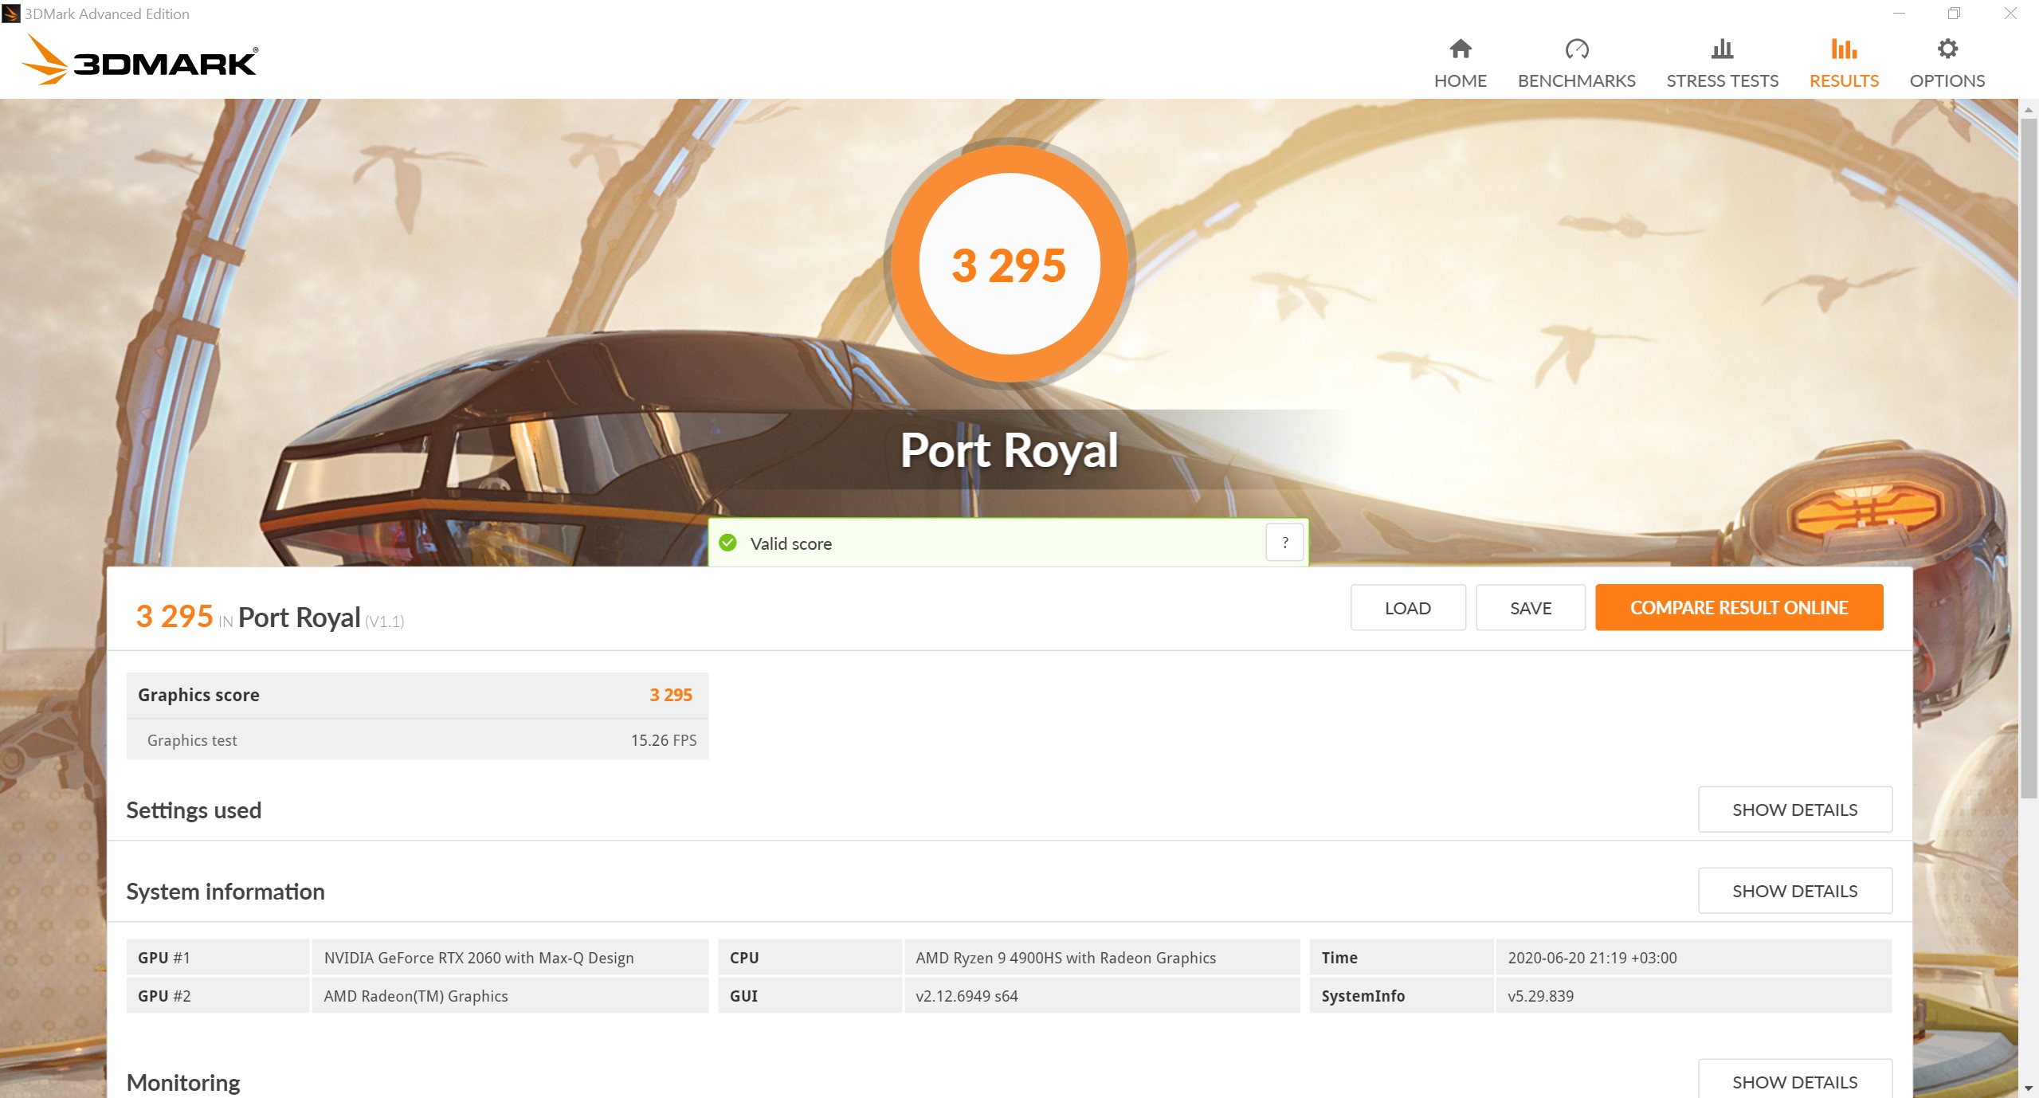Viewport: 2039px width, 1098px height.
Task: Click the 'System information' heading
Action: point(225,892)
